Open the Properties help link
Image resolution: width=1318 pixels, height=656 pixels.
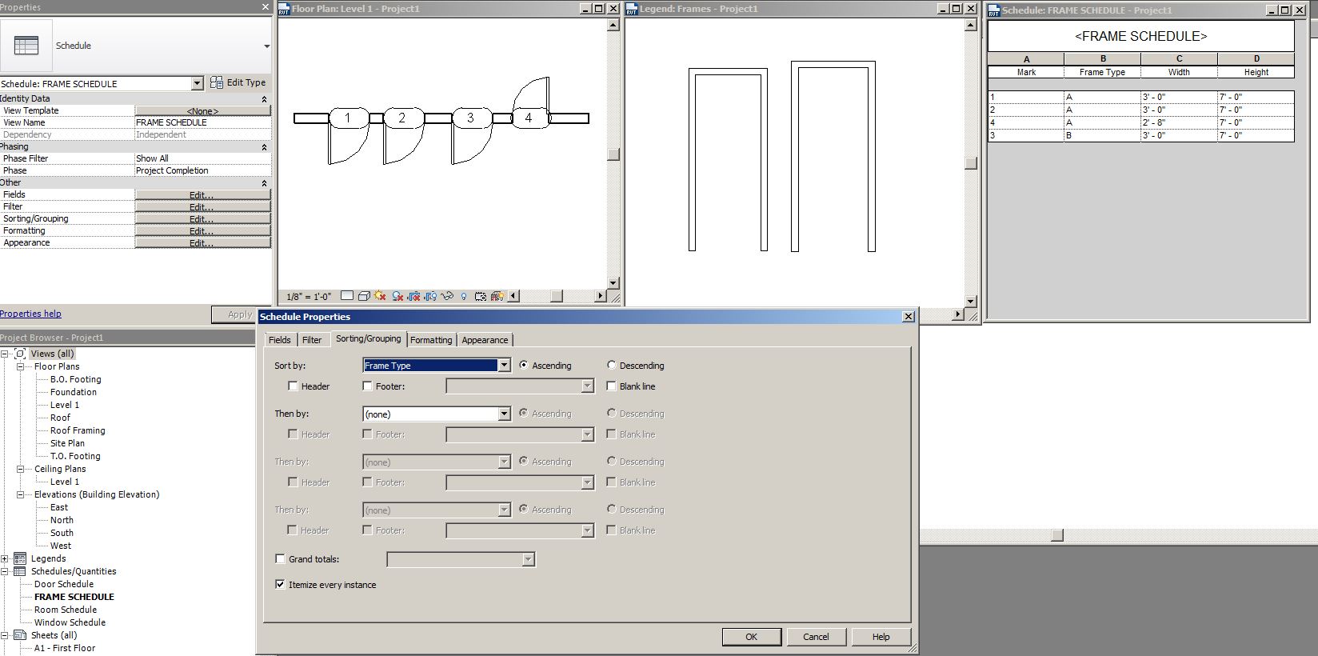pos(30,314)
